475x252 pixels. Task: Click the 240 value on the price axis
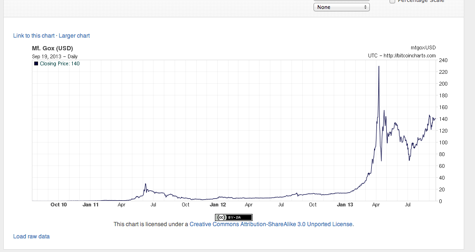(443, 60)
